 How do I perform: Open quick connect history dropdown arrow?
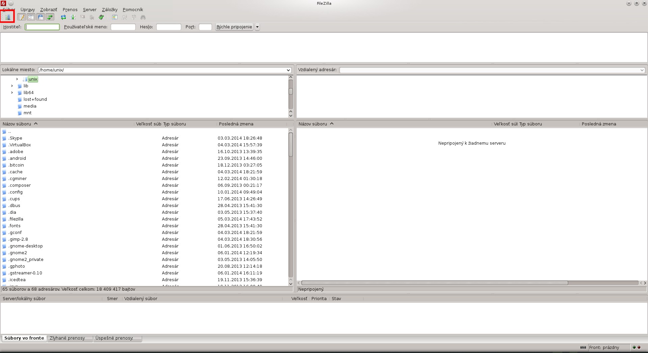coord(257,27)
